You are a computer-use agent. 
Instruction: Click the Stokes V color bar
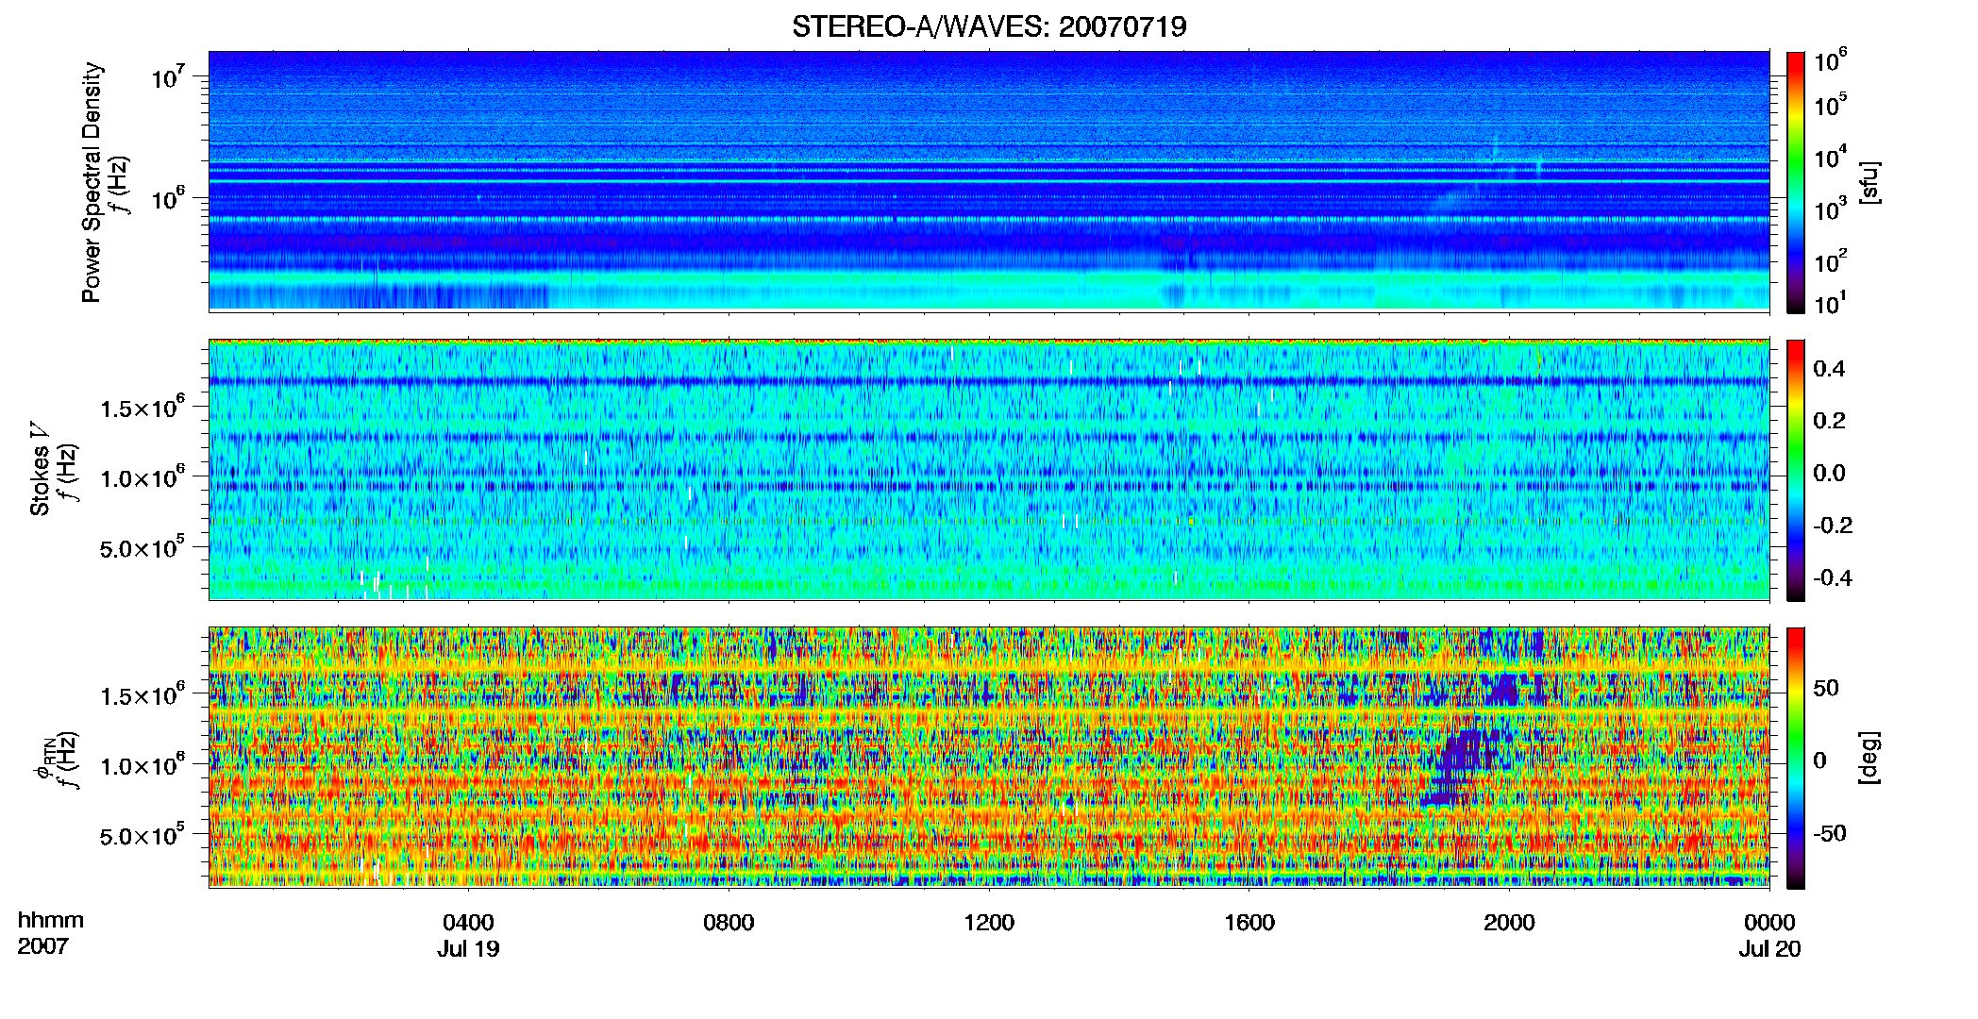(x=1796, y=470)
